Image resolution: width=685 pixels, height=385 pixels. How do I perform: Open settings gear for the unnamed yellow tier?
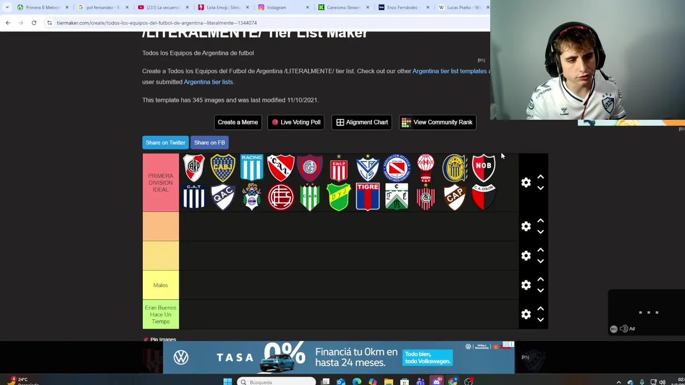point(526,256)
